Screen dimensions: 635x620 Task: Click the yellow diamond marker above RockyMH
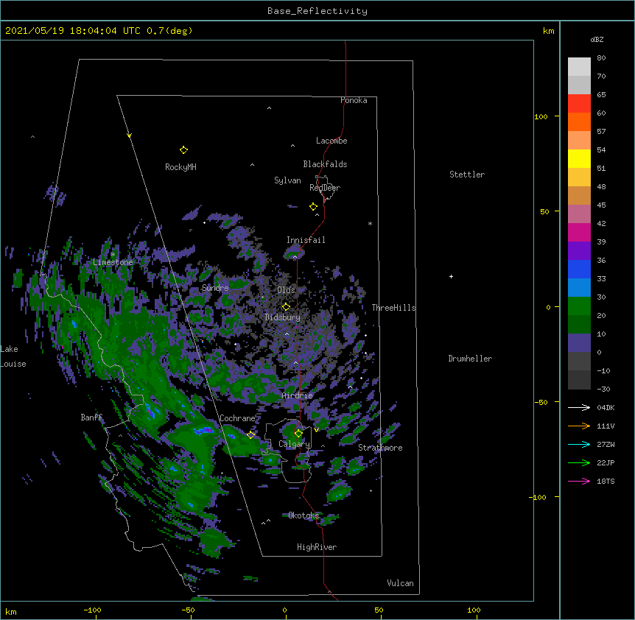[x=183, y=150]
